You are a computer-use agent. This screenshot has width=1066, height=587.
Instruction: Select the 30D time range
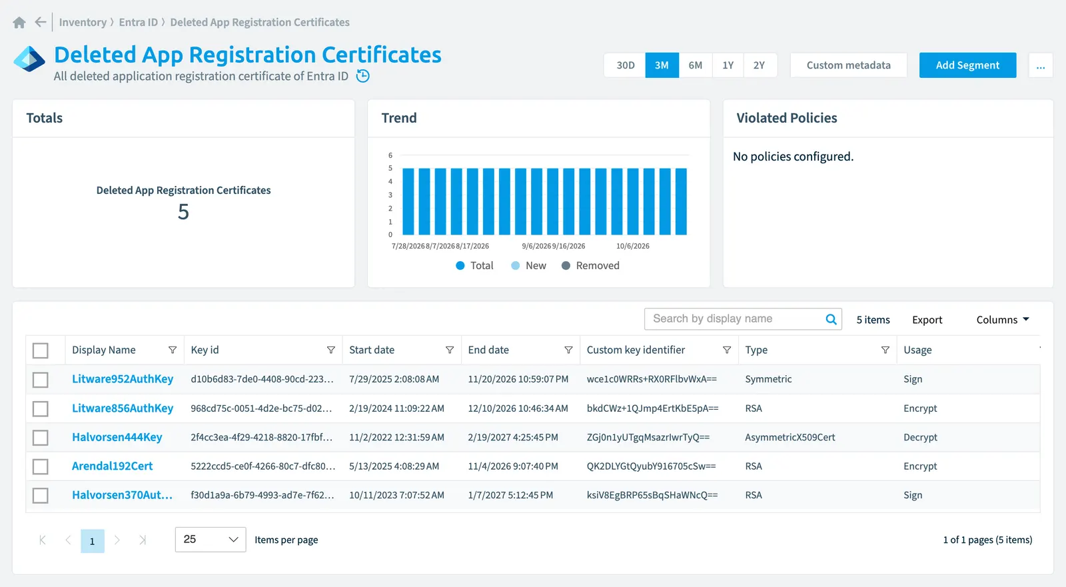pos(625,65)
